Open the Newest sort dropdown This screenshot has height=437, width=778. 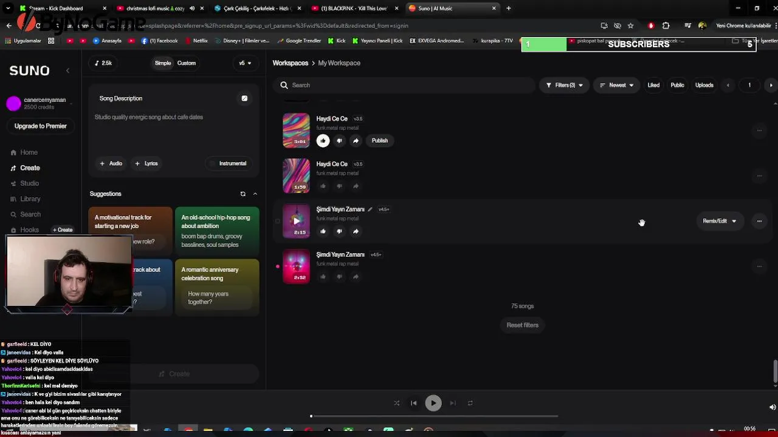click(616, 85)
